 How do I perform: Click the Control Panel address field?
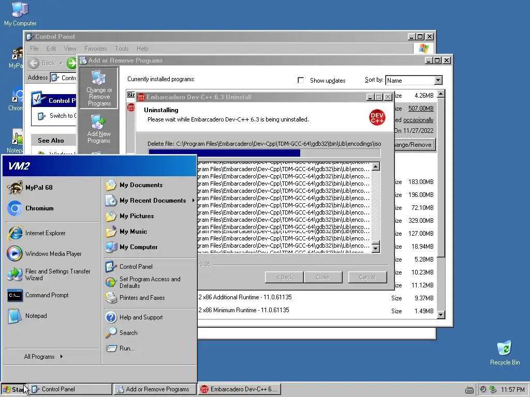[64, 78]
